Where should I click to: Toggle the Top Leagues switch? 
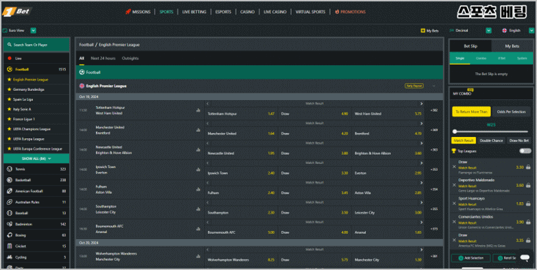coord(525,151)
